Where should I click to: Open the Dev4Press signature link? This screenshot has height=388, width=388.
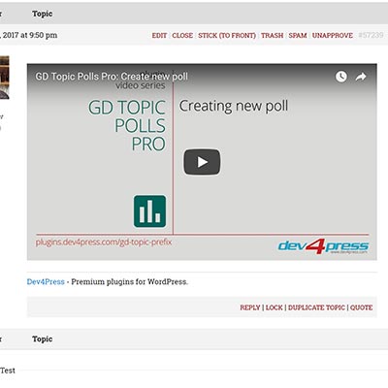46,281
